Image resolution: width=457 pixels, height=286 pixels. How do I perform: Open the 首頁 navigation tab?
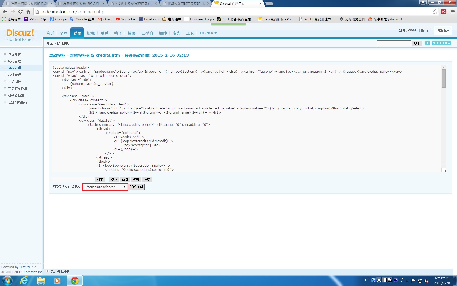coord(50,33)
